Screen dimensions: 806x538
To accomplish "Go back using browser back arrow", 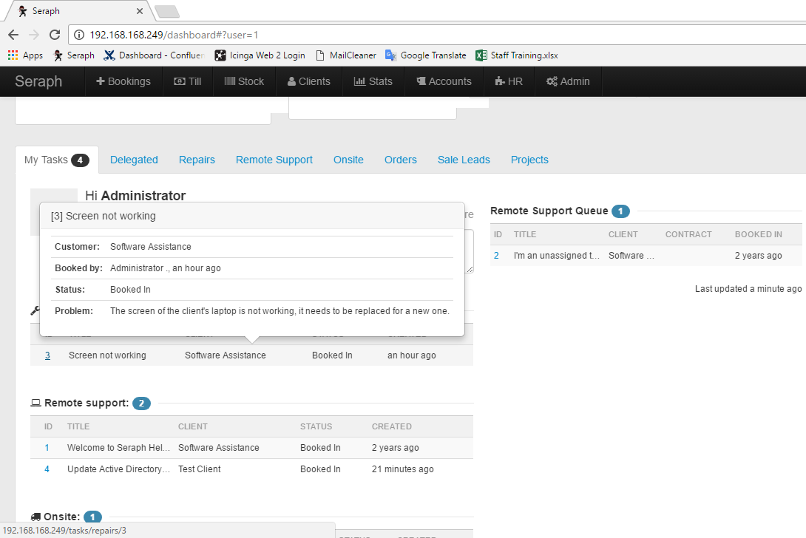I will [x=13, y=35].
